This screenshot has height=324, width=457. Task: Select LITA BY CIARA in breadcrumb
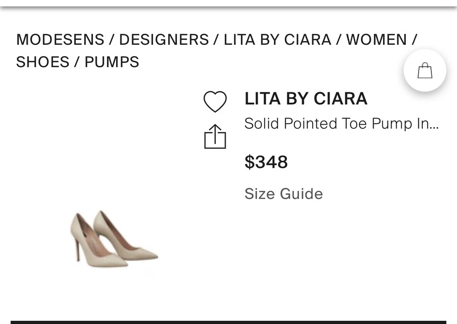pos(277,40)
